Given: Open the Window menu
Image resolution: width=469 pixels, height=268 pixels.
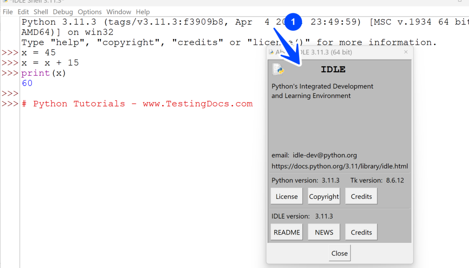Looking at the screenshot, I should (118, 12).
